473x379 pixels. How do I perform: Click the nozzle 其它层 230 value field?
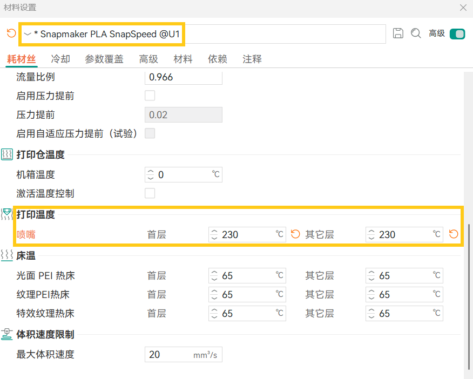pyautogui.click(x=404, y=234)
